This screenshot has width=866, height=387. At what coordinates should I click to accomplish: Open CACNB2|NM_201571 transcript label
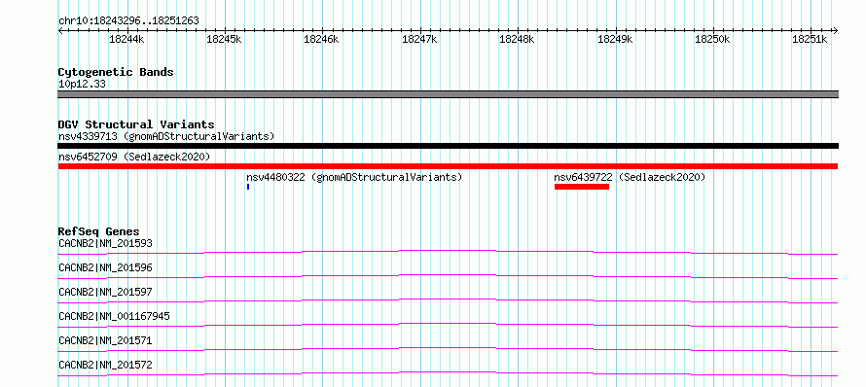tap(105, 340)
